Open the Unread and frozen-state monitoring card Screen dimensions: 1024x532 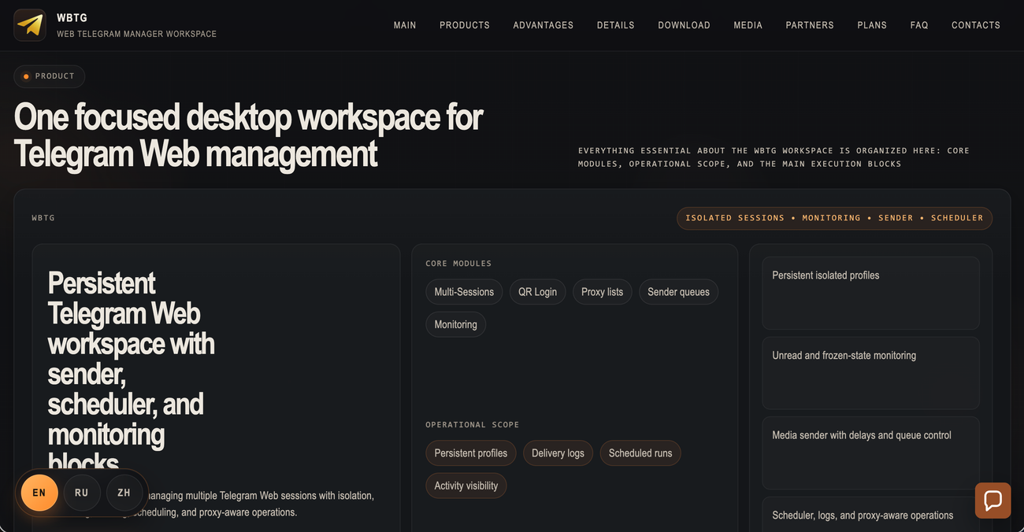click(x=870, y=373)
